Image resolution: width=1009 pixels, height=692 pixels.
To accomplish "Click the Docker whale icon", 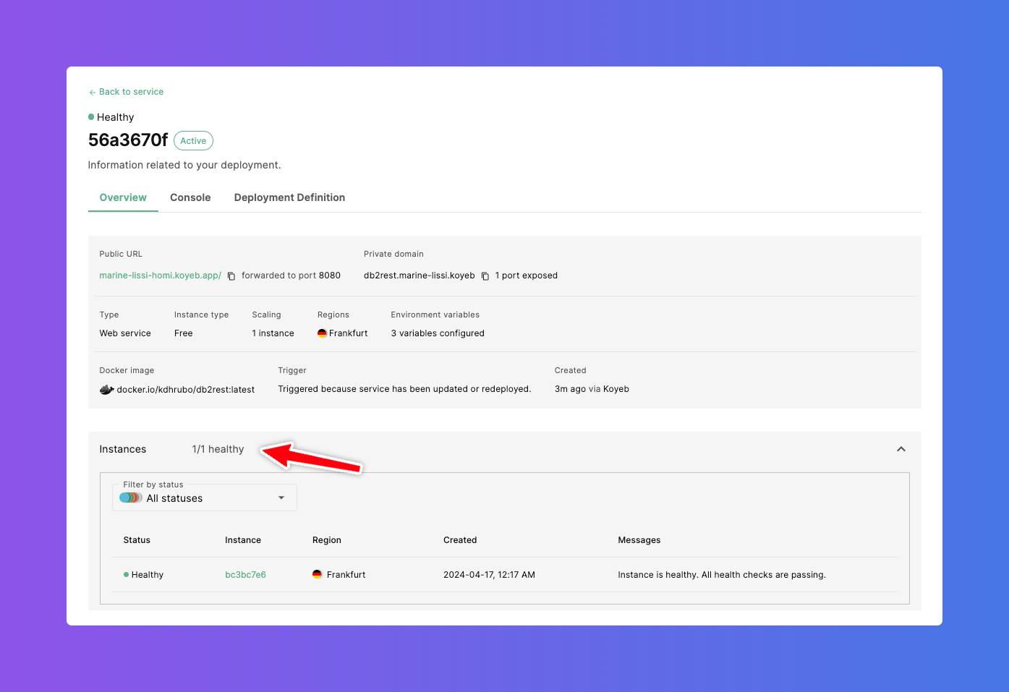I will point(106,390).
